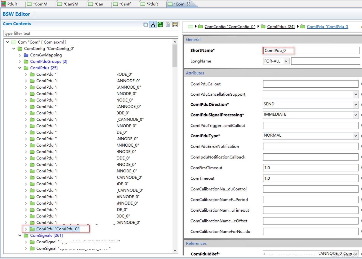Open ComIPdus [24] breadcrumb link

(281, 27)
